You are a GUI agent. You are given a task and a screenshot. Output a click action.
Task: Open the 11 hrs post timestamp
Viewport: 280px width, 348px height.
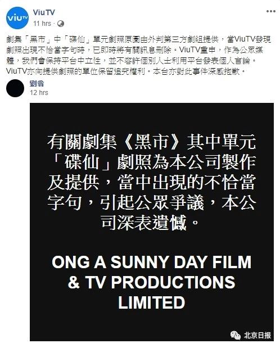[42, 24]
